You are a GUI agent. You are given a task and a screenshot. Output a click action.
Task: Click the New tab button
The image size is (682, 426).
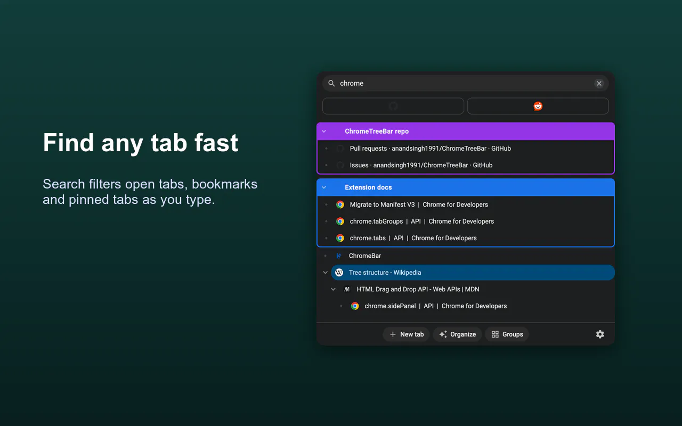(x=407, y=334)
